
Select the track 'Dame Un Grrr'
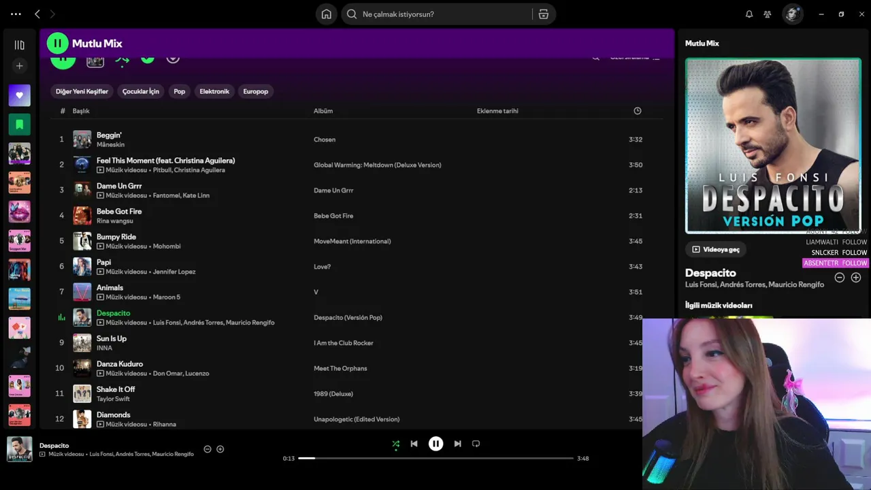(x=119, y=186)
